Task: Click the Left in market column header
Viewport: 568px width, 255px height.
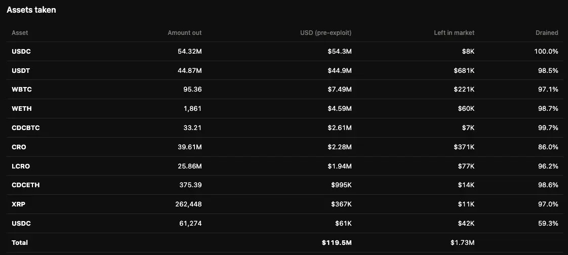Action: [x=454, y=32]
